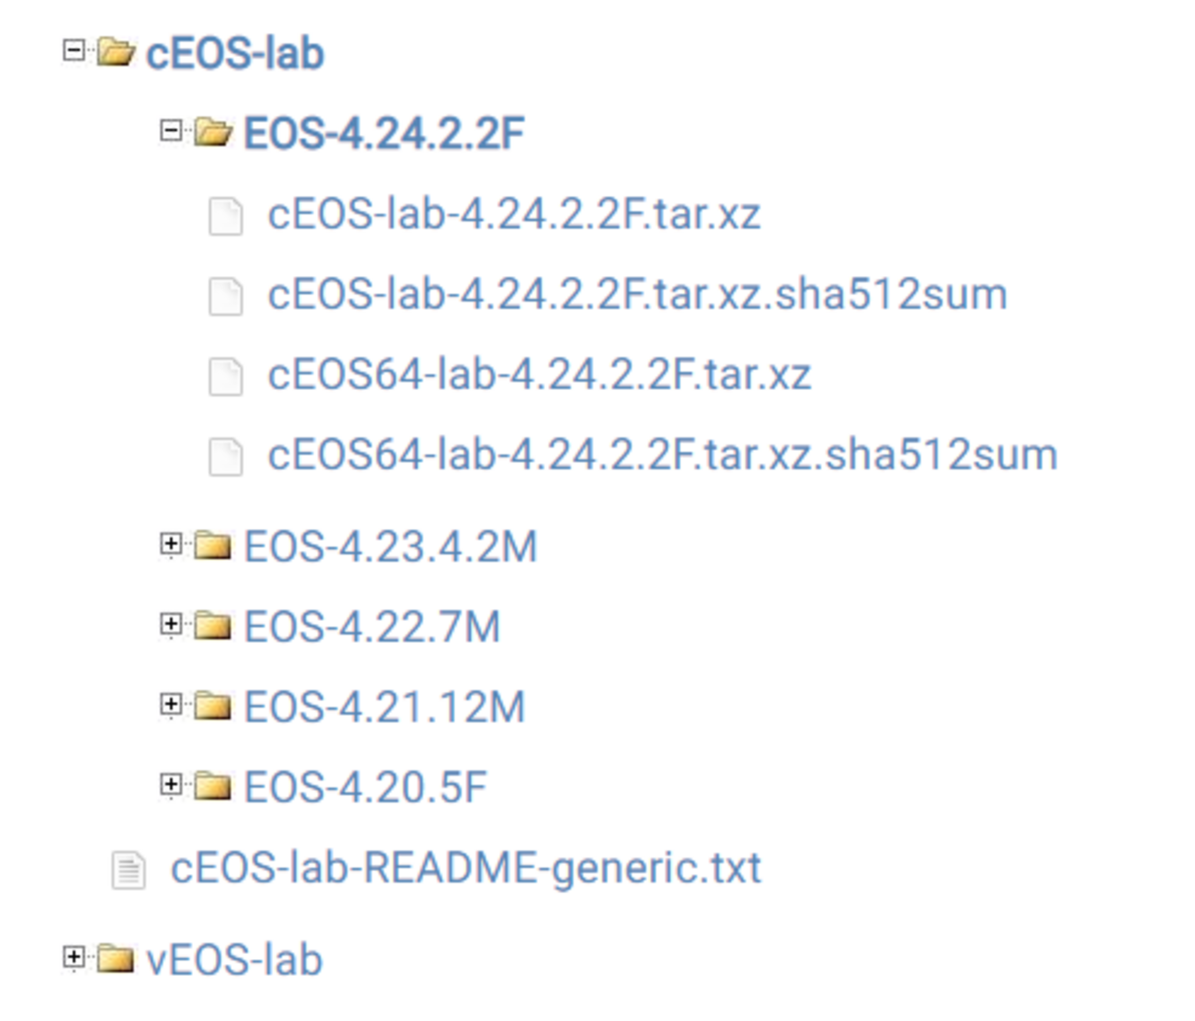The height and width of the screenshot is (1021, 1195).
Task: Download cEOS64-lab-4.24.2.2F.tar.xz.sha512sum checksum
Action: [x=662, y=454]
